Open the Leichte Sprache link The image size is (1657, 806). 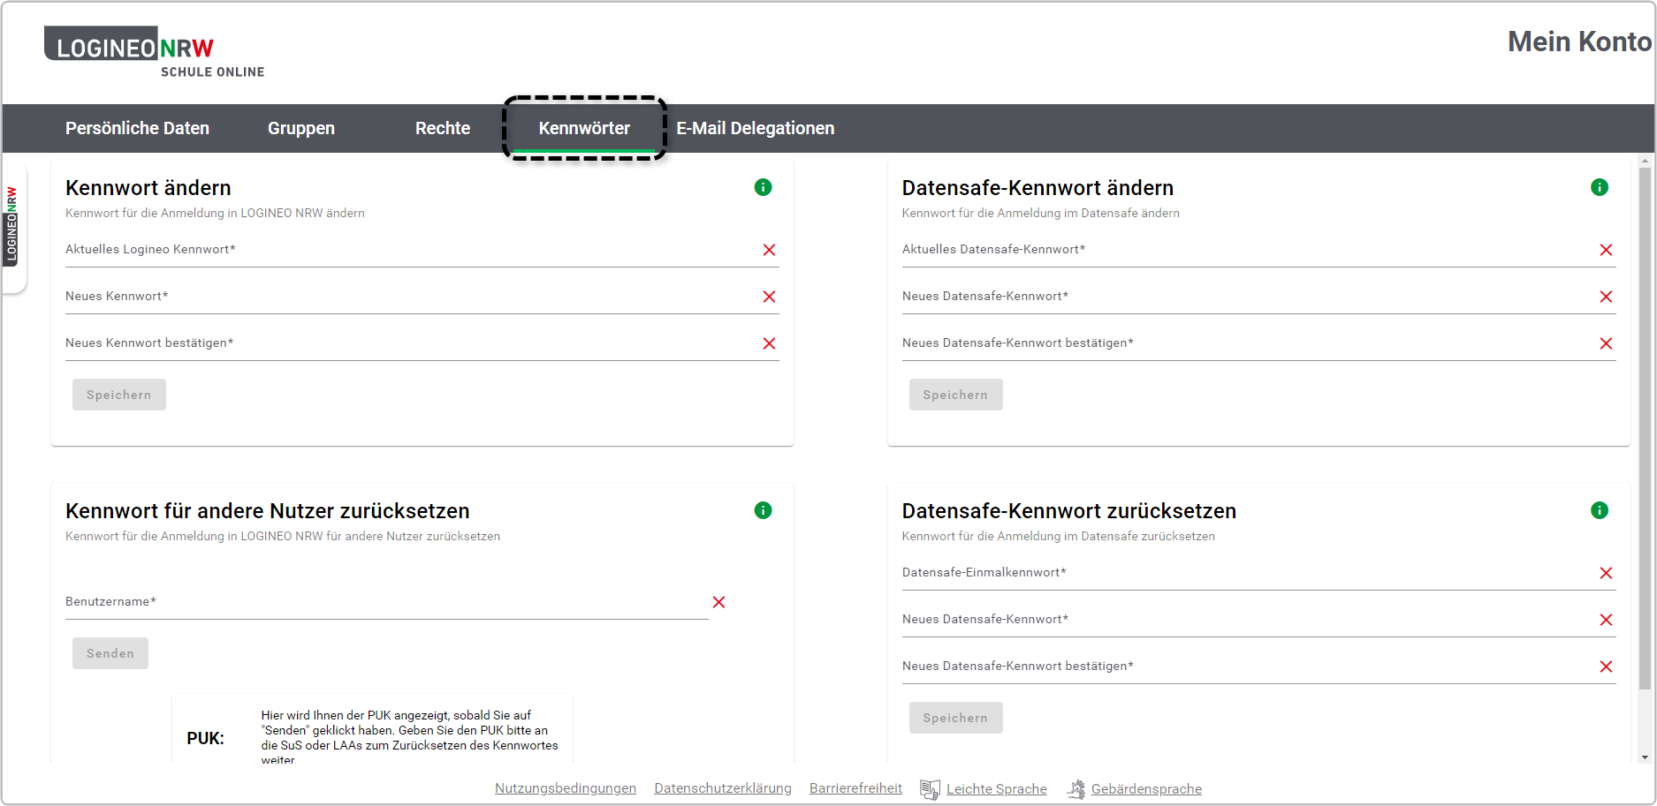[997, 789]
